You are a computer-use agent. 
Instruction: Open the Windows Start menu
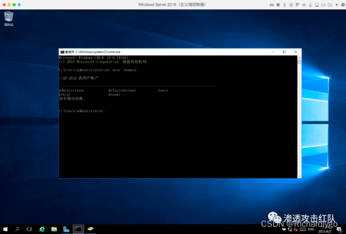pos(5,229)
